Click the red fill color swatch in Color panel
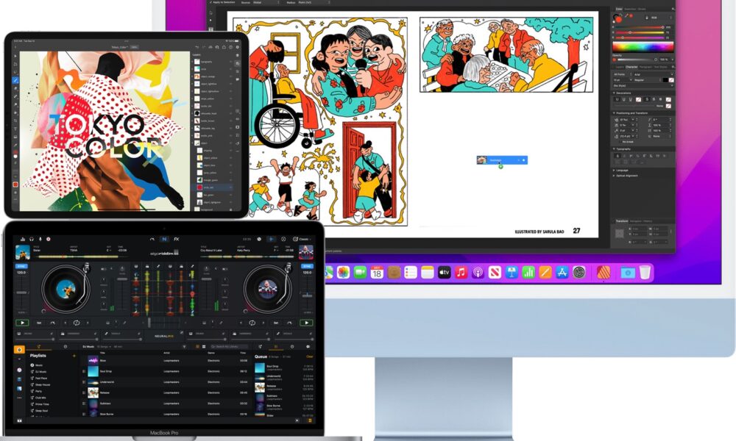 (618, 19)
